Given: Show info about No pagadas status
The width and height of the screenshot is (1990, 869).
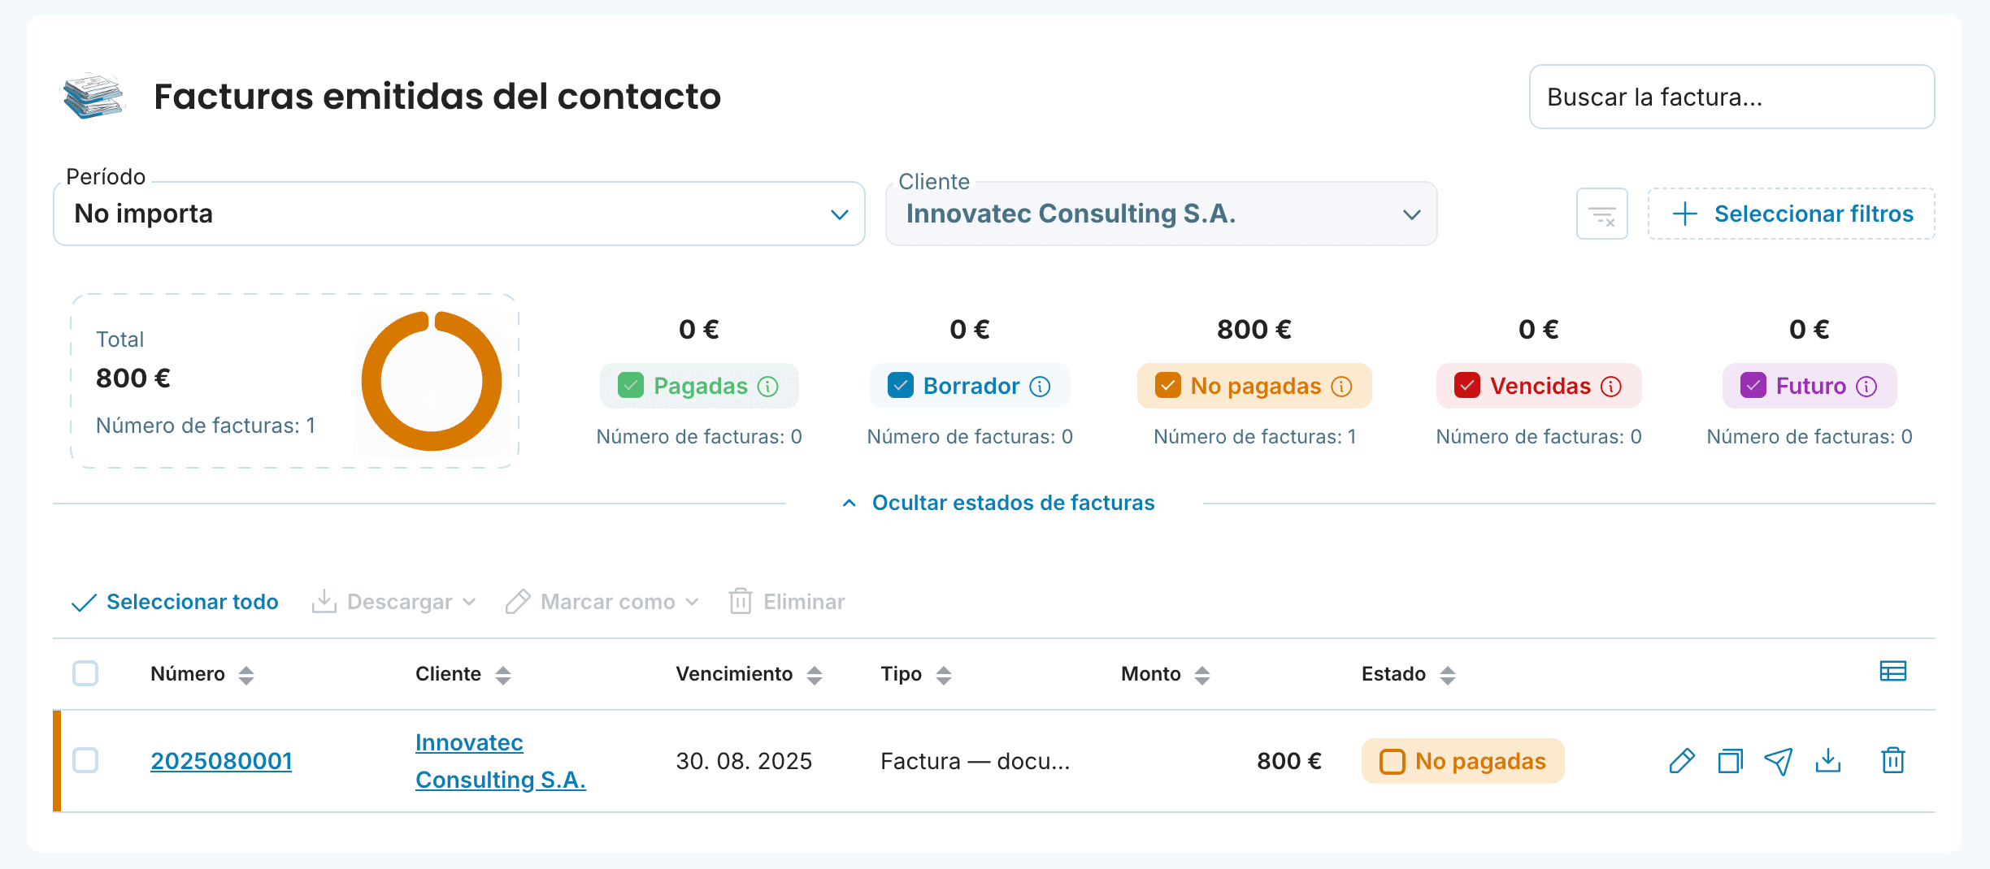Looking at the screenshot, I should click(x=1342, y=387).
